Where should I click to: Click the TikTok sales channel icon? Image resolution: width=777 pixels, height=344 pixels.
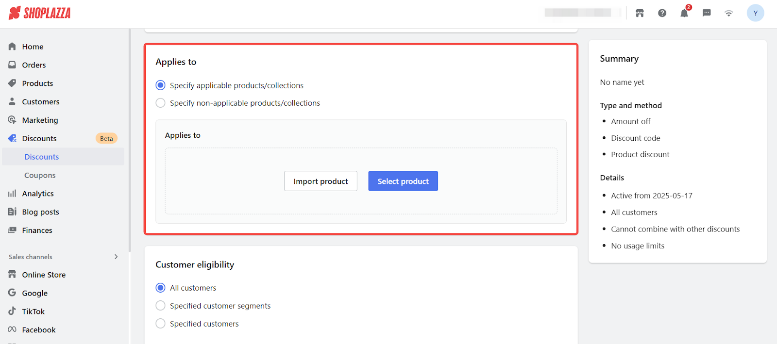12,311
